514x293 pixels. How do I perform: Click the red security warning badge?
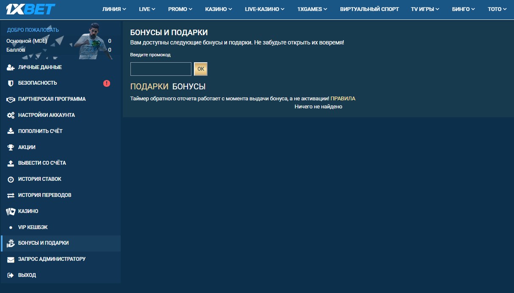click(107, 83)
